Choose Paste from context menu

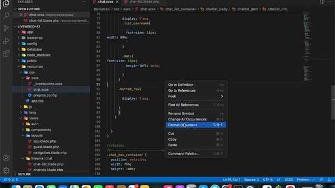[x=173, y=145]
